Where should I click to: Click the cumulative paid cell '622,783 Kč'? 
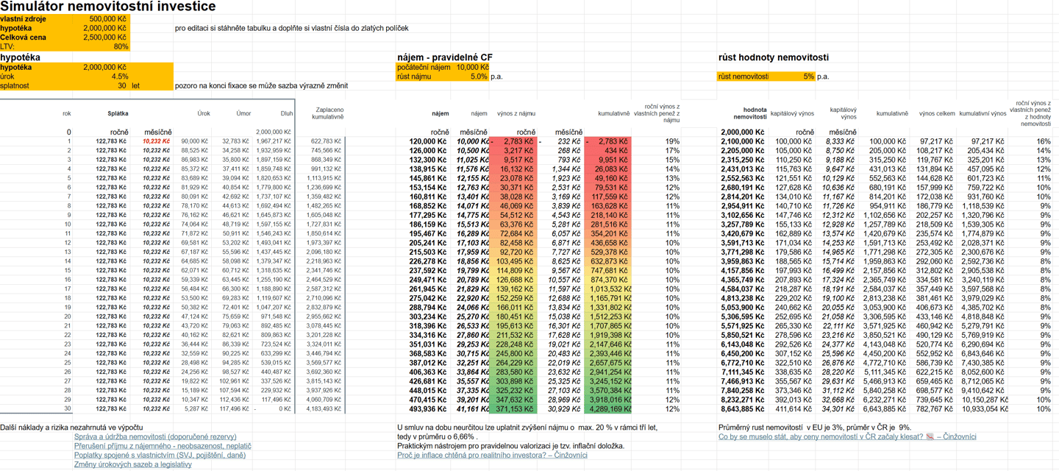point(326,141)
